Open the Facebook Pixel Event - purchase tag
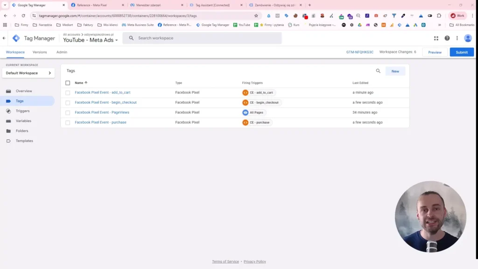This screenshot has height=269, width=478. tap(101, 122)
